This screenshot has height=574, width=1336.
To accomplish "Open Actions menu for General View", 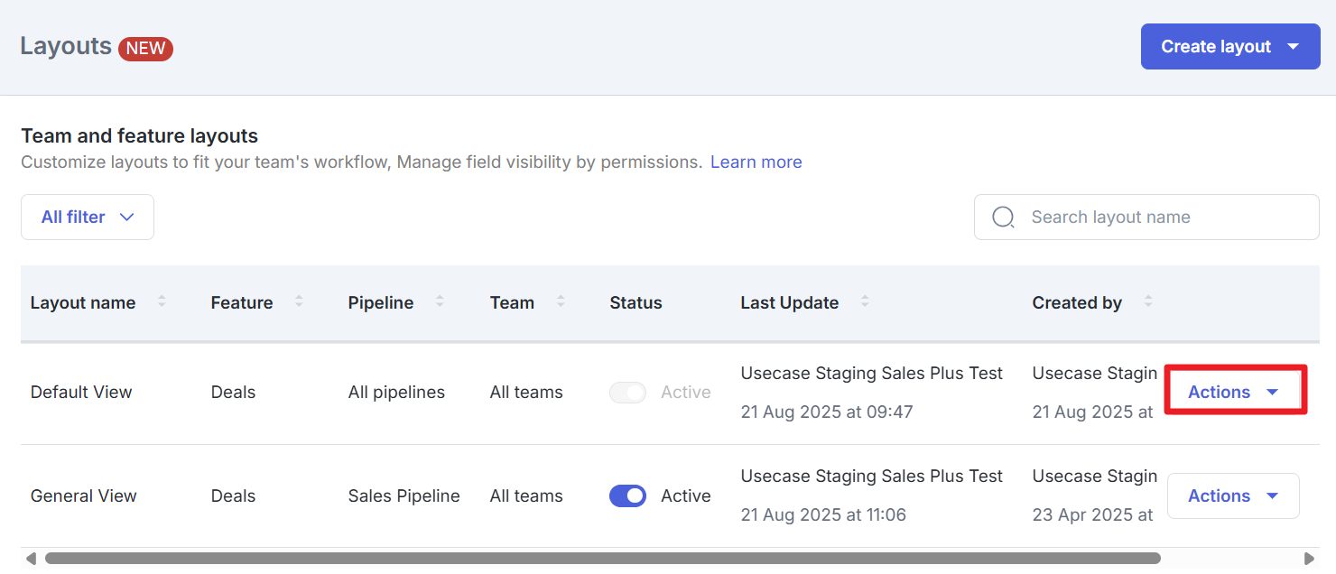I will (x=1233, y=496).
